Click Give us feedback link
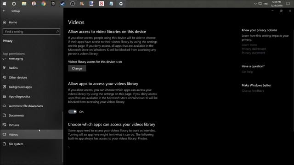This screenshot has width=294, height=165. [x=253, y=91]
